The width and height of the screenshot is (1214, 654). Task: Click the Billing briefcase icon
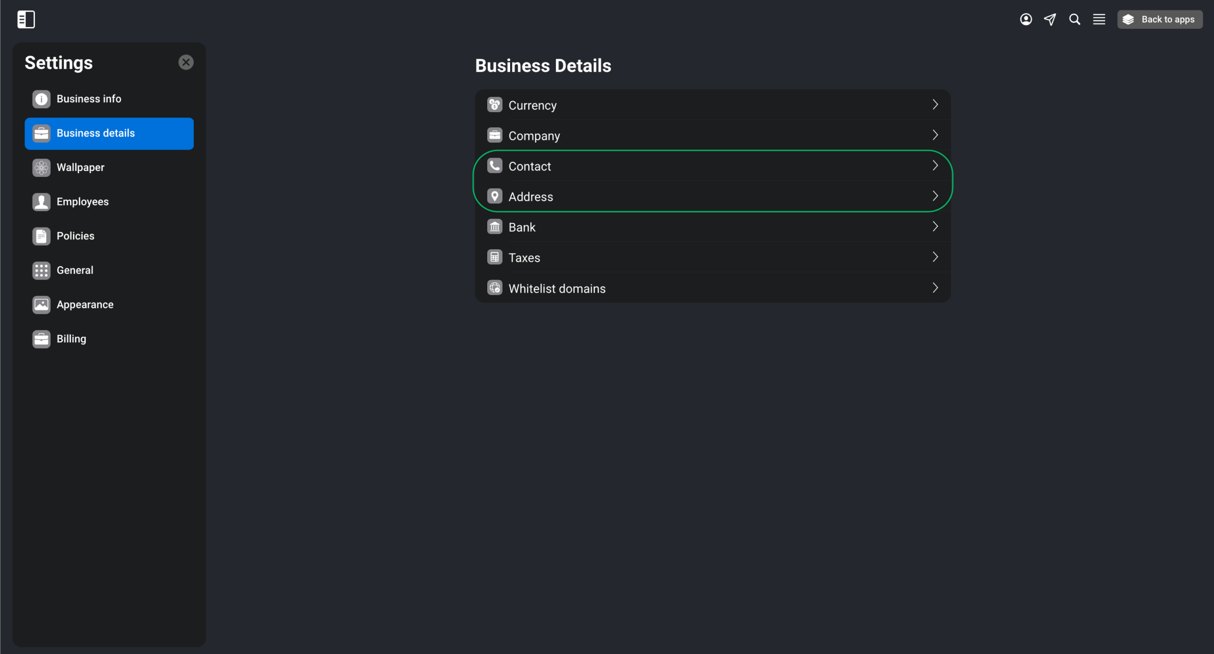point(41,339)
